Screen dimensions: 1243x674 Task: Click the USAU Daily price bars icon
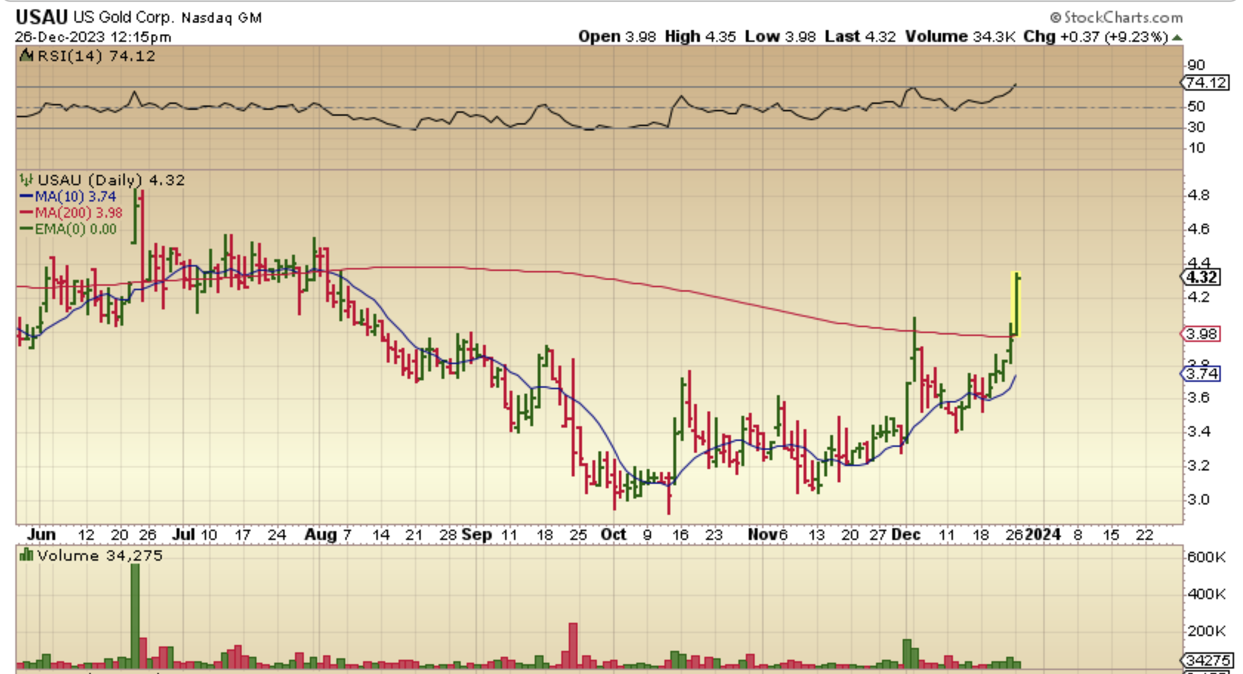pos(26,180)
